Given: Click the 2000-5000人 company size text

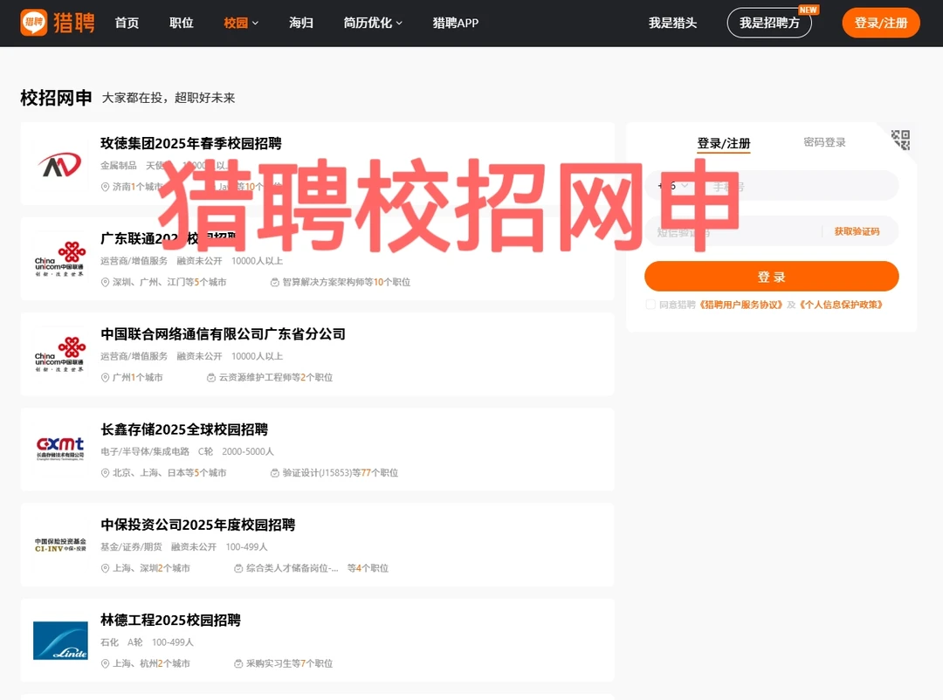Looking at the screenshot, I should tap(248, 451).
